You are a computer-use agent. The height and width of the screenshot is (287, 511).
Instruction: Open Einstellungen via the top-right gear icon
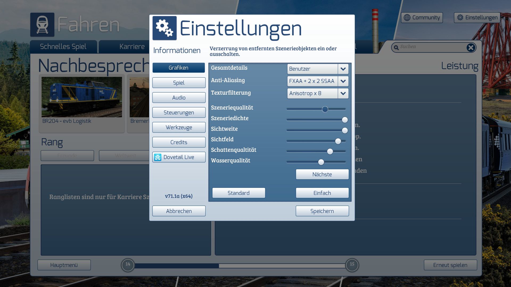460,18
